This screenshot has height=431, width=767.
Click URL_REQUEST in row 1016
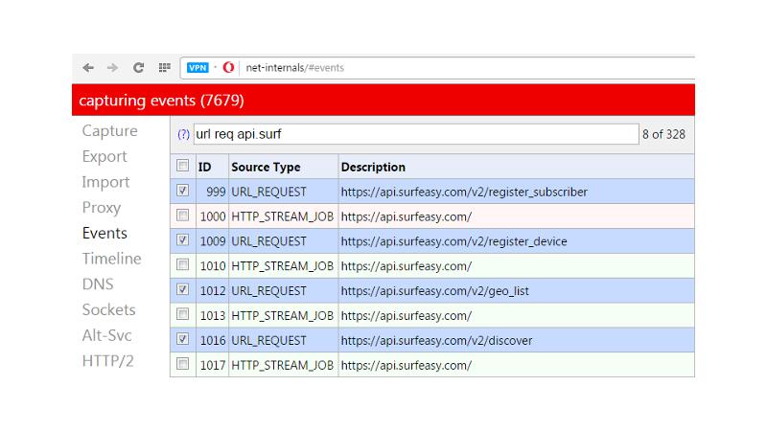click(268, 341)
